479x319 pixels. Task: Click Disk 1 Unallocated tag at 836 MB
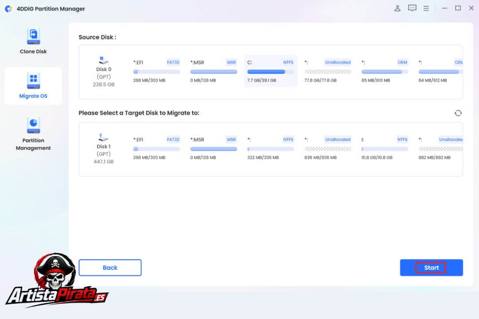338,140
